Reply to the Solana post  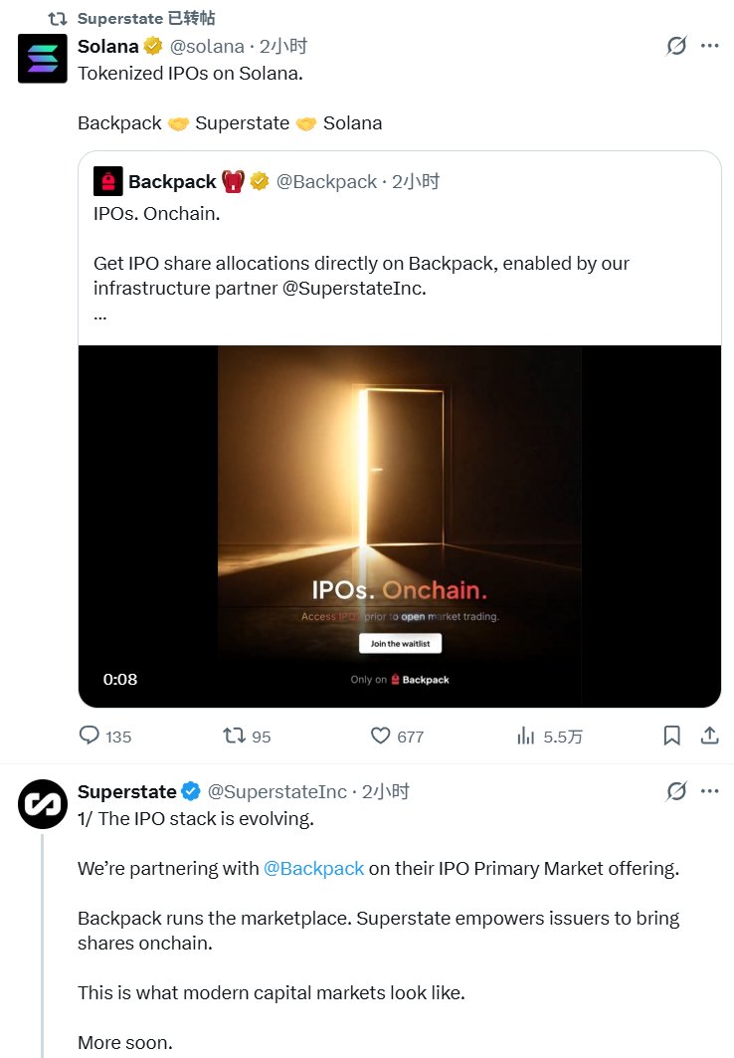[x=91, y=736]
